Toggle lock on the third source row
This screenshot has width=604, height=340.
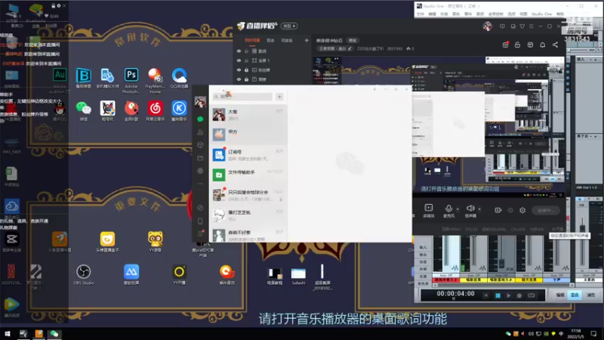point(247,70)
